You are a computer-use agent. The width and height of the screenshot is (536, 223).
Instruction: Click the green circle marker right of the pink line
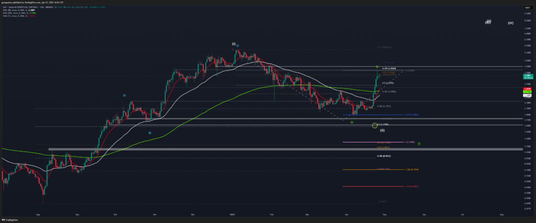(419, 143)
